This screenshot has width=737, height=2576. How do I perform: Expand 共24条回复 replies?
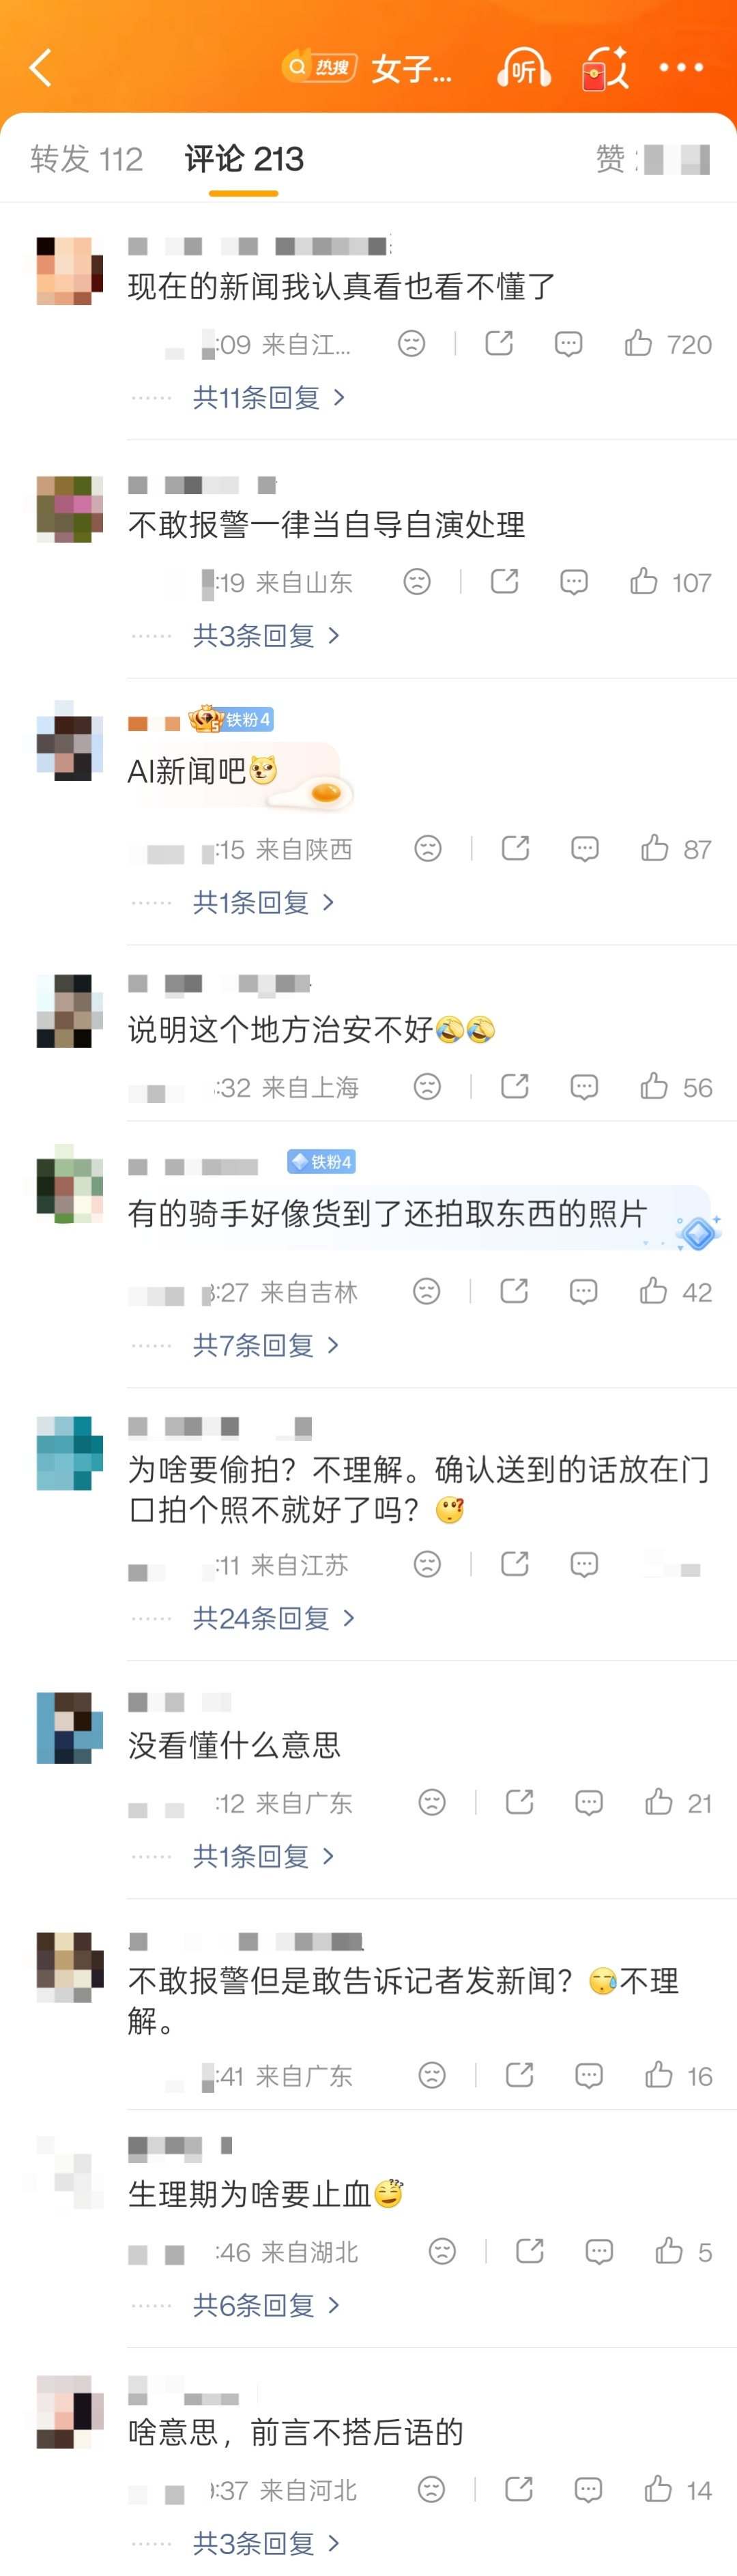point(274,1617)
